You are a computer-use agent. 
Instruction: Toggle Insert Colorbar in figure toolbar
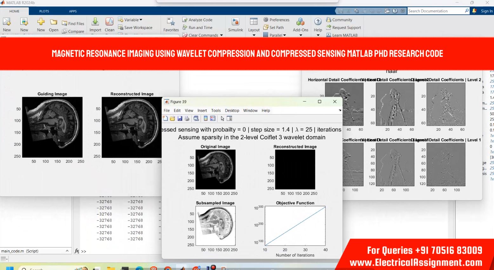[205, 119]
